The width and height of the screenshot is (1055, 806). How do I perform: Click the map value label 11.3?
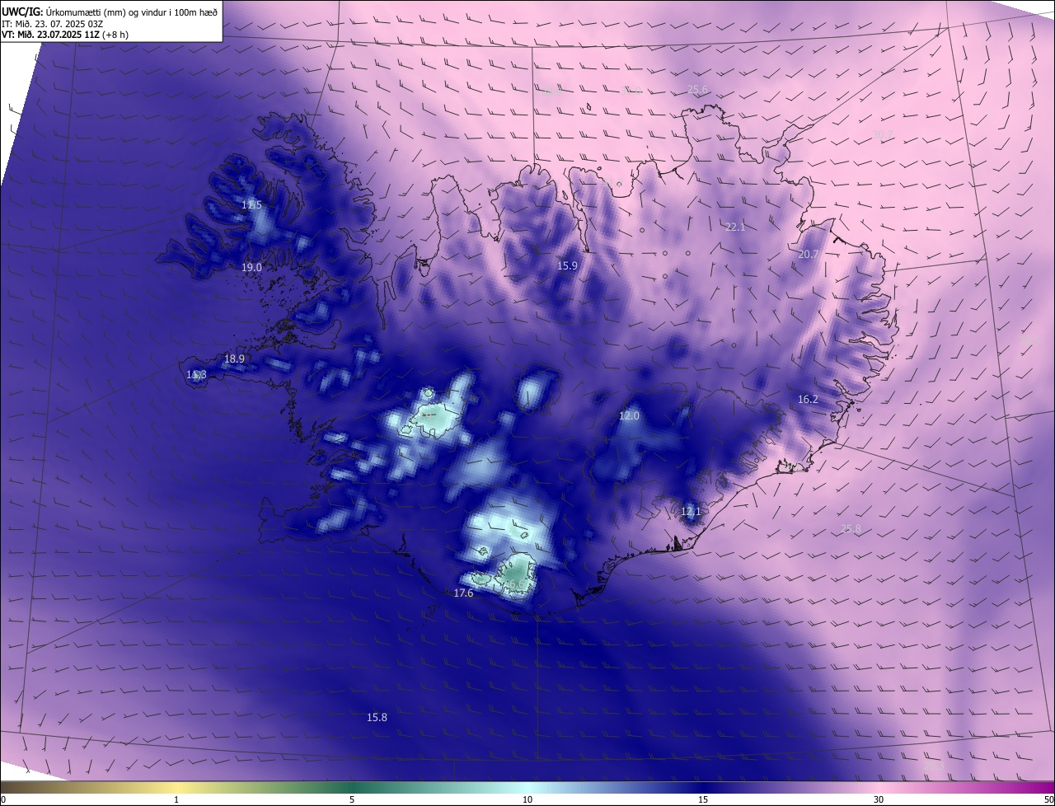[x=196, y=374]
